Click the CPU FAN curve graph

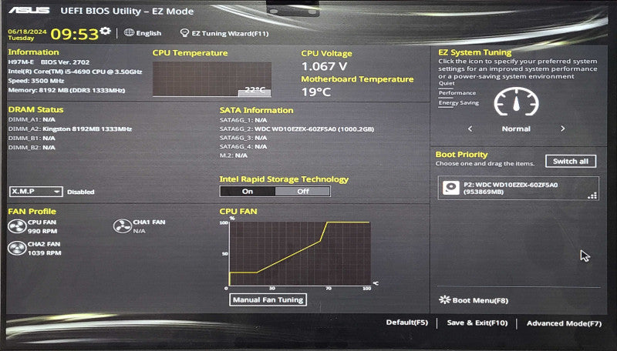(300, 253)
